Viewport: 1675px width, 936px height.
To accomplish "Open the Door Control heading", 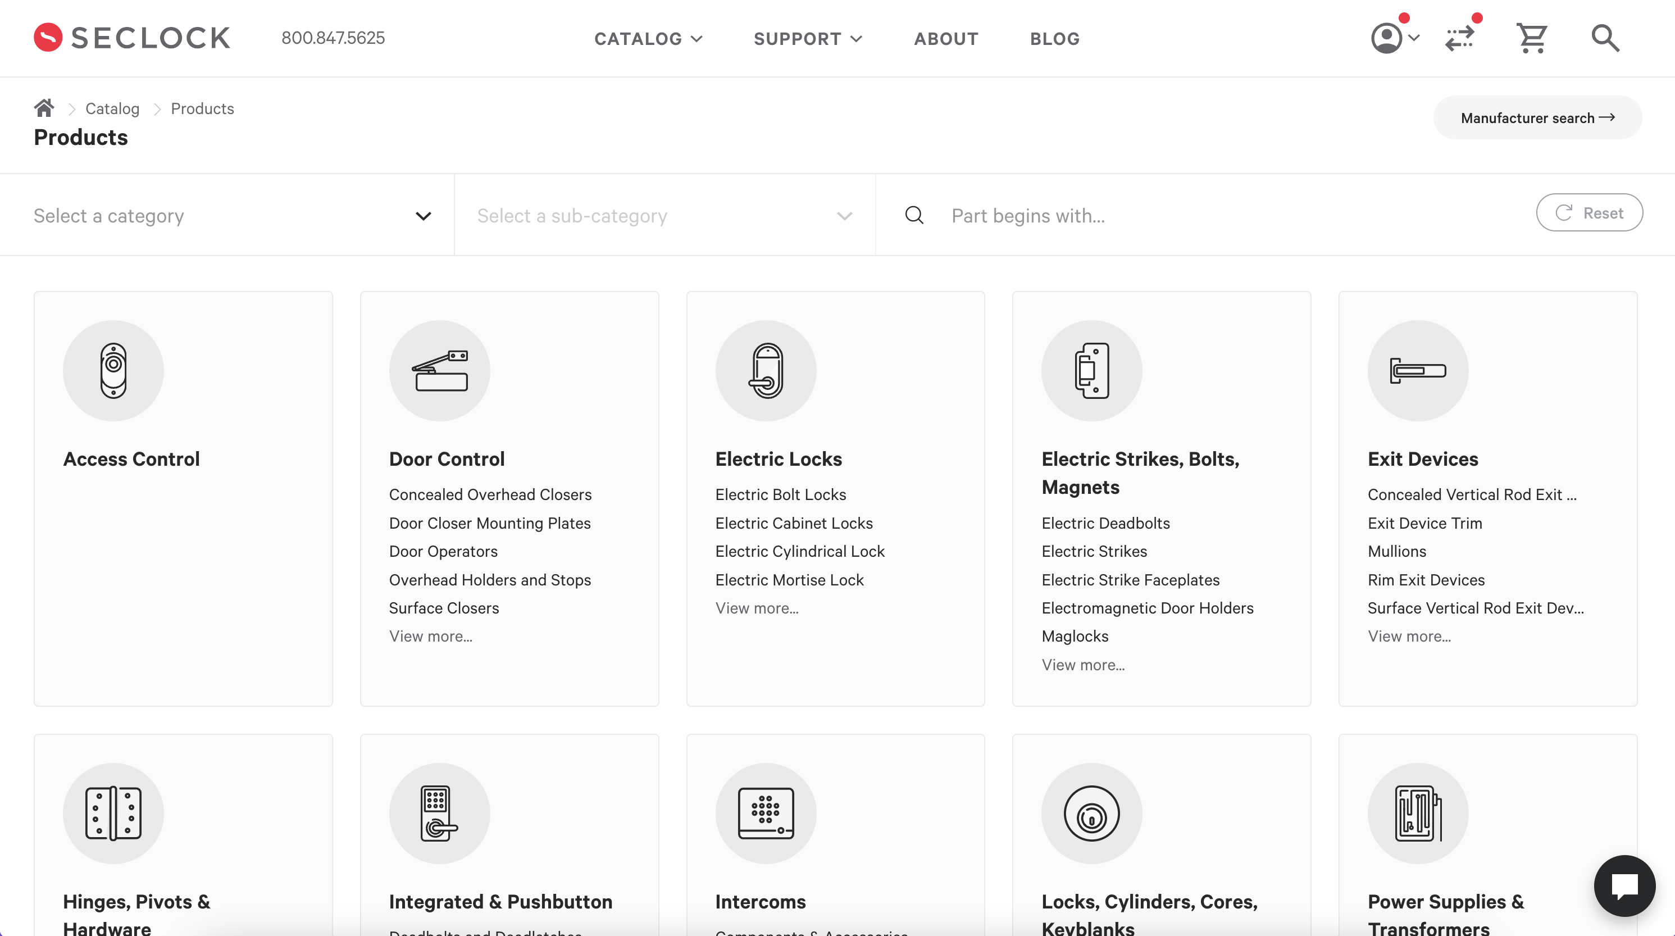I will (x=447, y=458).
